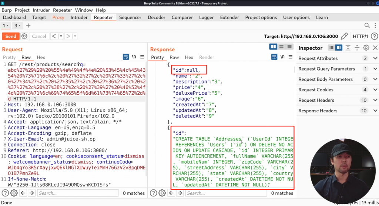Open the User options tab
Image resolution: width=379 pixels, height=206 pixels.
click(296, 17)
